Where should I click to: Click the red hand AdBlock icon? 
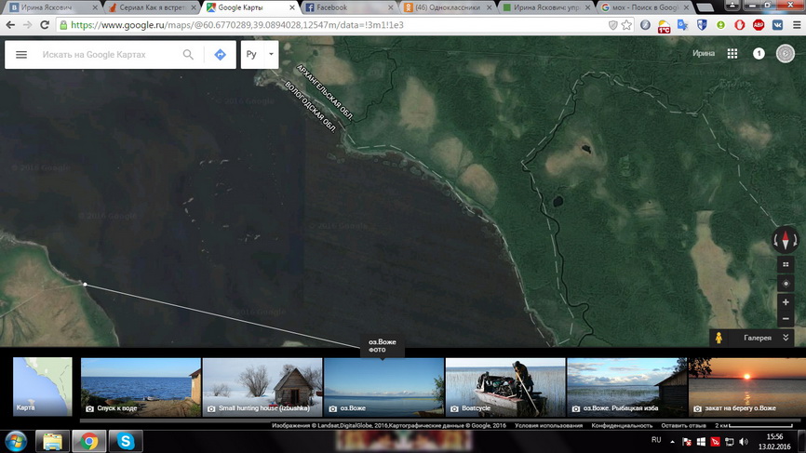[x=740, y=25]
